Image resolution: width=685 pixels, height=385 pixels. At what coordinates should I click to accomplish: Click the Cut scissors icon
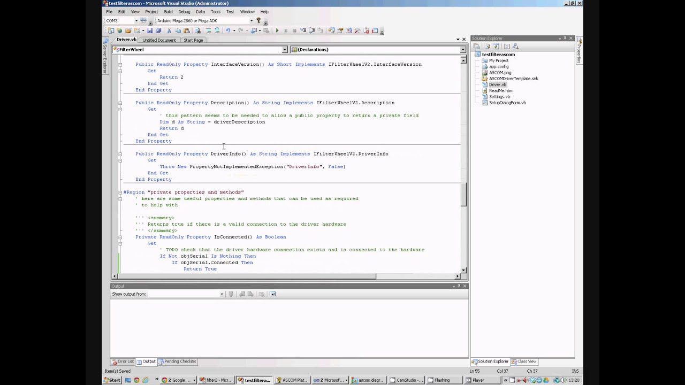pyautogui.click(x=170, y=30)
